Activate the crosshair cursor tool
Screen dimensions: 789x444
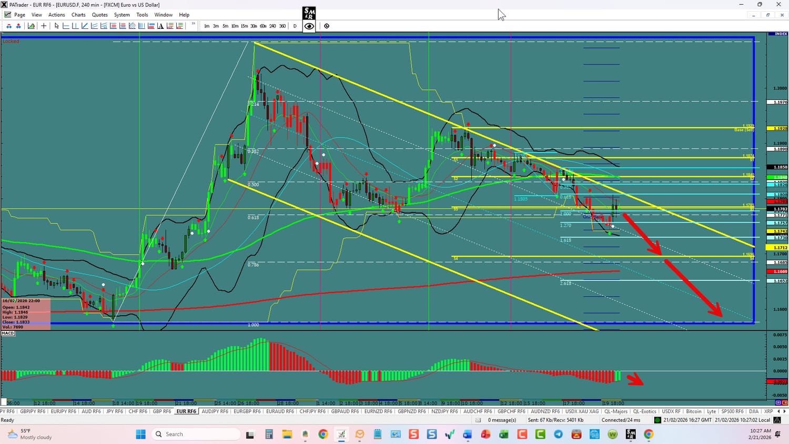pos(44,26)
